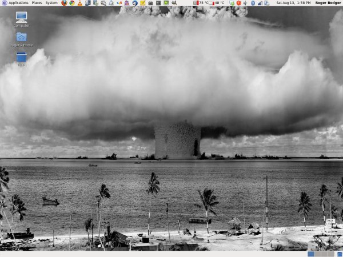Image resolution: width=343 pixels, height=257 pixels.
Task: Switch to the second workspace
Action: [x=318, y=254]
